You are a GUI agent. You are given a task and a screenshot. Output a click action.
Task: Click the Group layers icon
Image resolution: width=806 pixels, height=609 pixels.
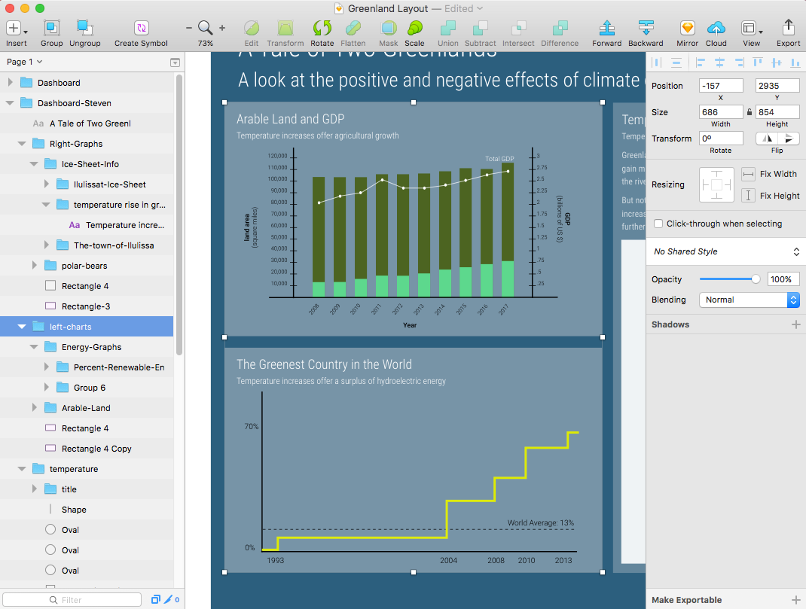point(52,29)
